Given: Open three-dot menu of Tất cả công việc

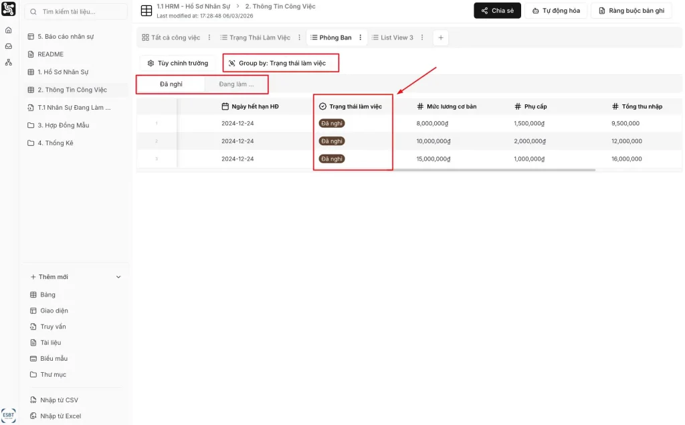Looking at the screenshot, I should (x=209, y=37).
